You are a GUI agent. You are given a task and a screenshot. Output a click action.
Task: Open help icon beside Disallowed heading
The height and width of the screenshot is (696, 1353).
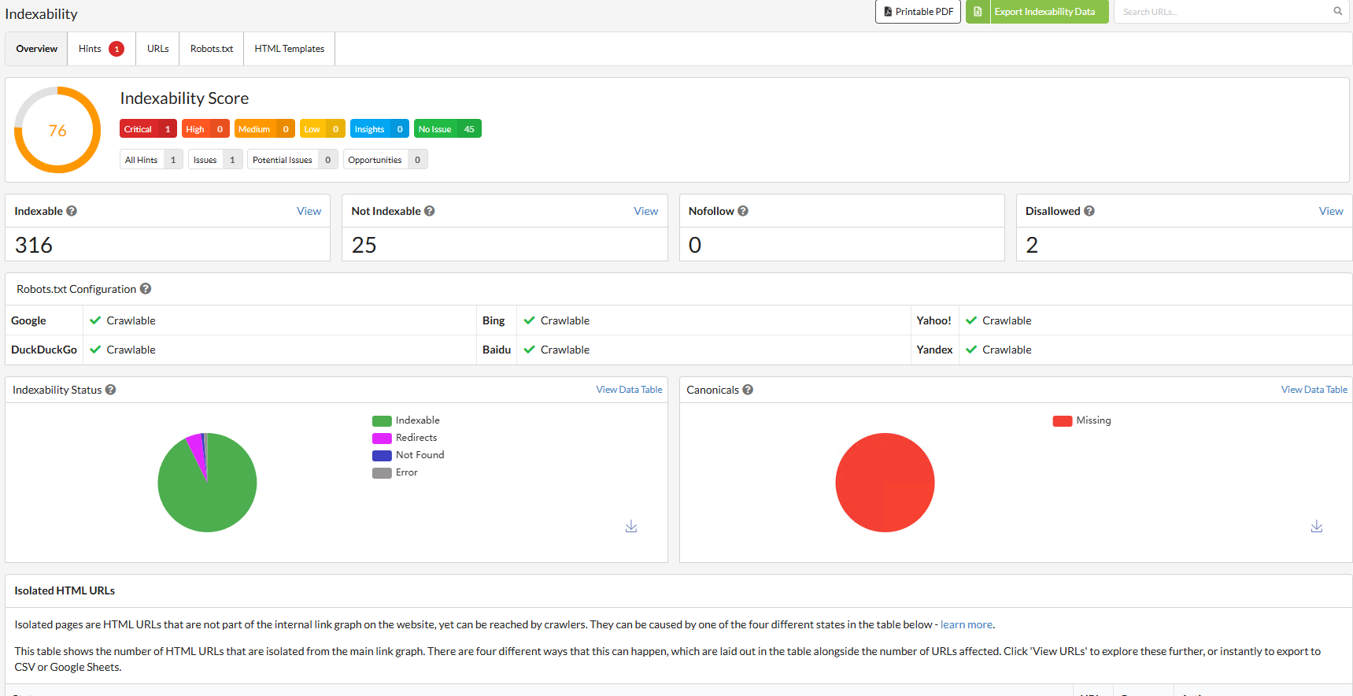pyautogui.click(x=1089, y=211)
